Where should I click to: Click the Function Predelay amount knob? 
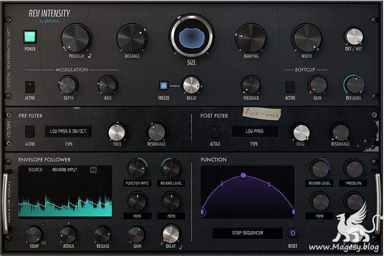point(354,169)
